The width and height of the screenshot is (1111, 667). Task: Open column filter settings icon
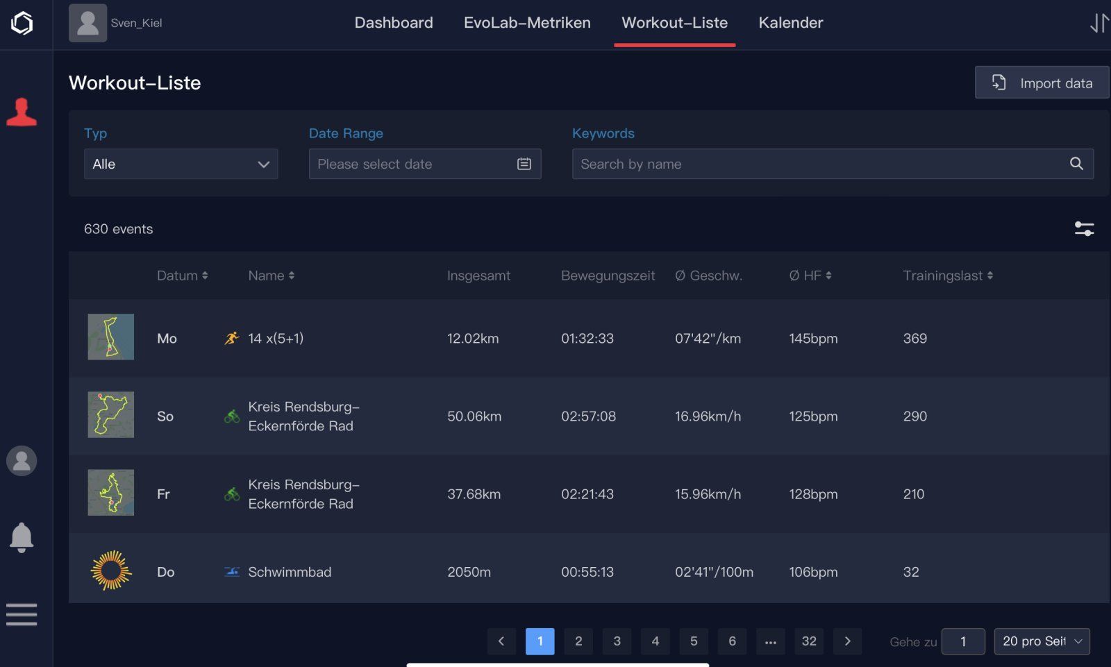pos(1084,229)
